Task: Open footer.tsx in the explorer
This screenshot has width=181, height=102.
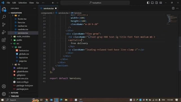Action: click(22, 19)
